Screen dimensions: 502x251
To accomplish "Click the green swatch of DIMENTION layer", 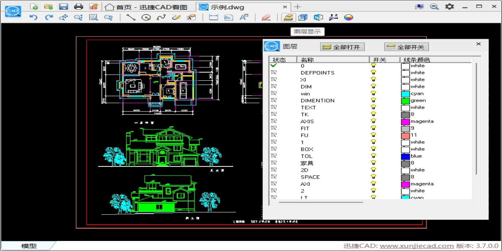I will [405, 100].
